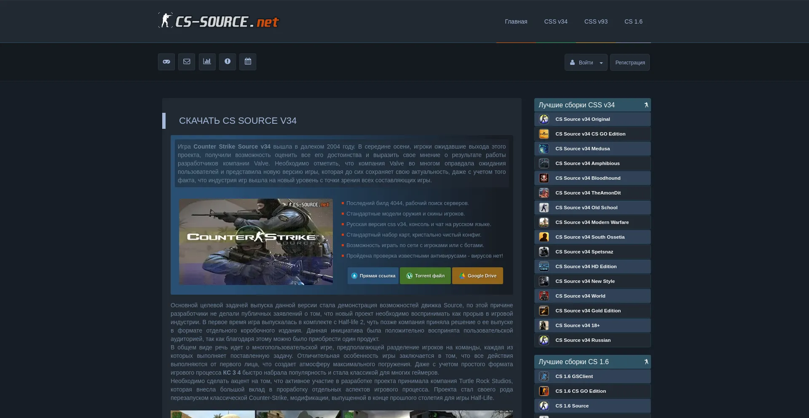Open CS Source v34 Russian link

coord(583,340)
